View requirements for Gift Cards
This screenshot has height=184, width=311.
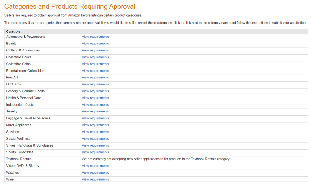pos(95,84)
